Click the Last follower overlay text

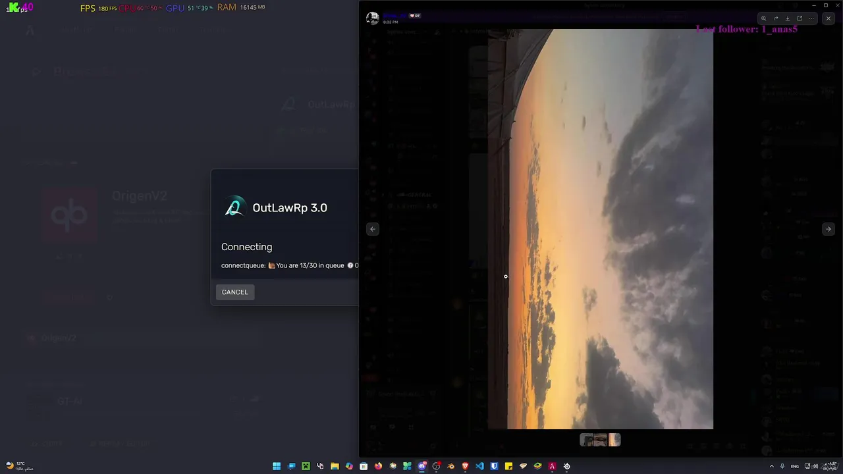coord(746,29)
